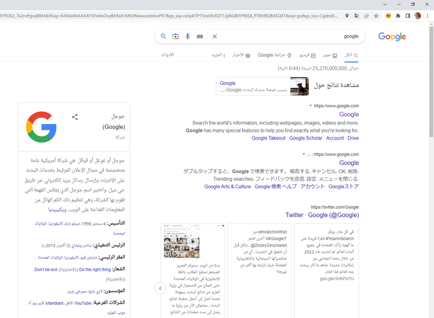
Task: Open ساندر بيتشاي CEO link
Action: pos(82,246)
